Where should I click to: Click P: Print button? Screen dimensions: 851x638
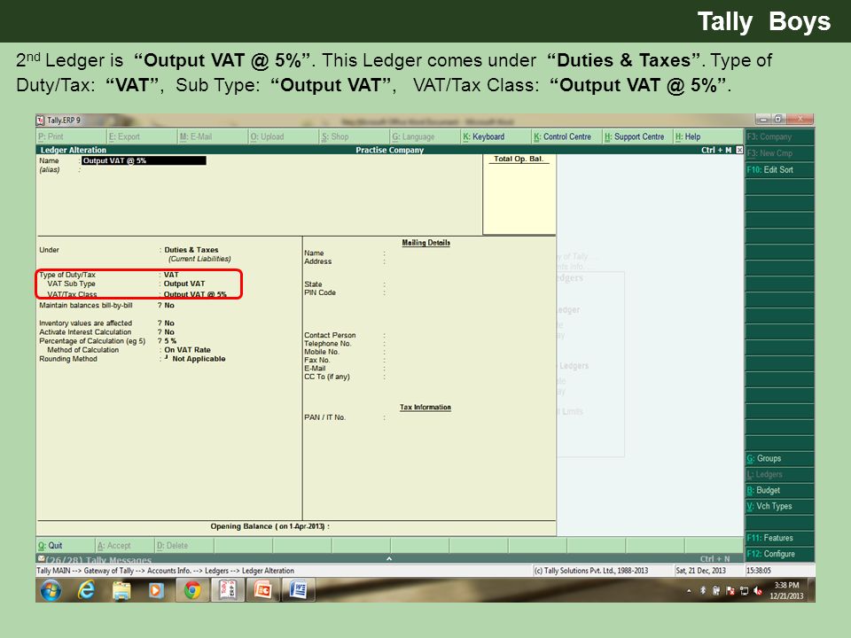point(71,136)
